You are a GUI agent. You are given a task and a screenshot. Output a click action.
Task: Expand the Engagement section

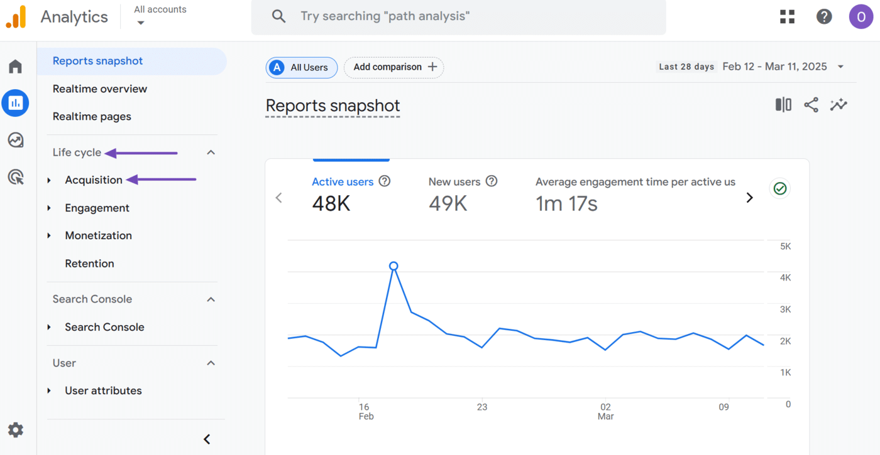pos(97,208)
